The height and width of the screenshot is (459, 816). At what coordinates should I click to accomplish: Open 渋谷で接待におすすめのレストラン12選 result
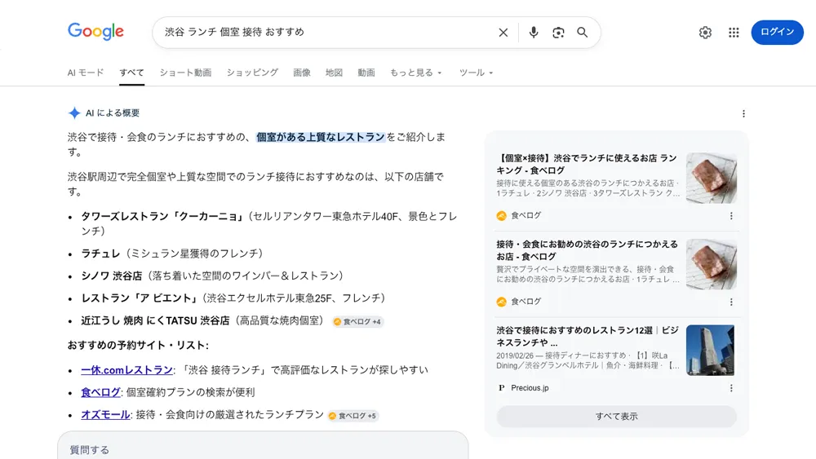(x=587, y=337)
